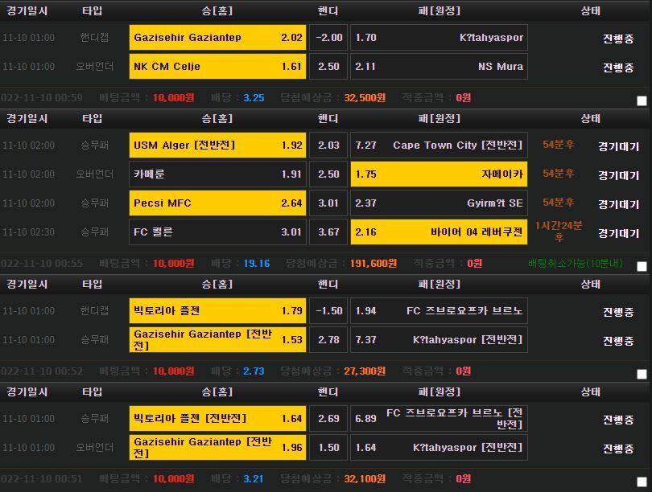The width and height of the screenshot is (652, 492).
Task: Select Cape Town City [전반전] at 7.27
Action: click(439, 146)
